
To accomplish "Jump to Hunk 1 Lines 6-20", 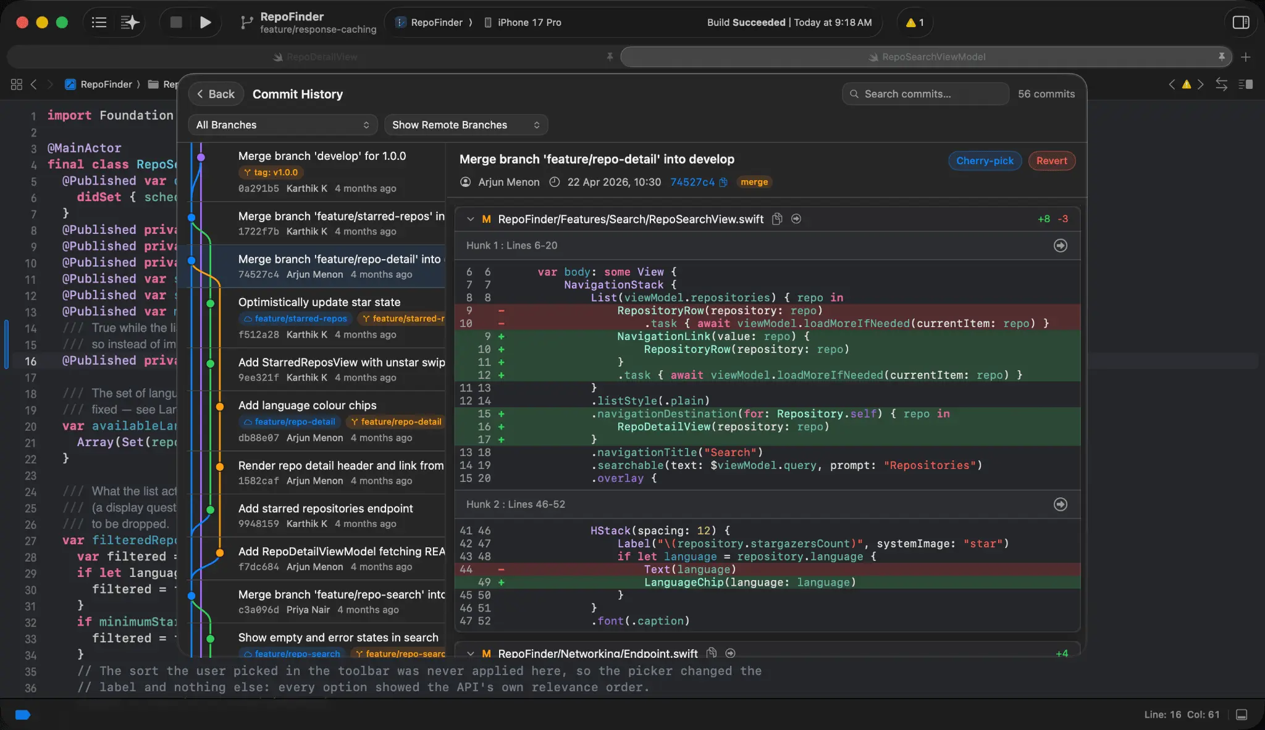I will [x=1060, y=246].
